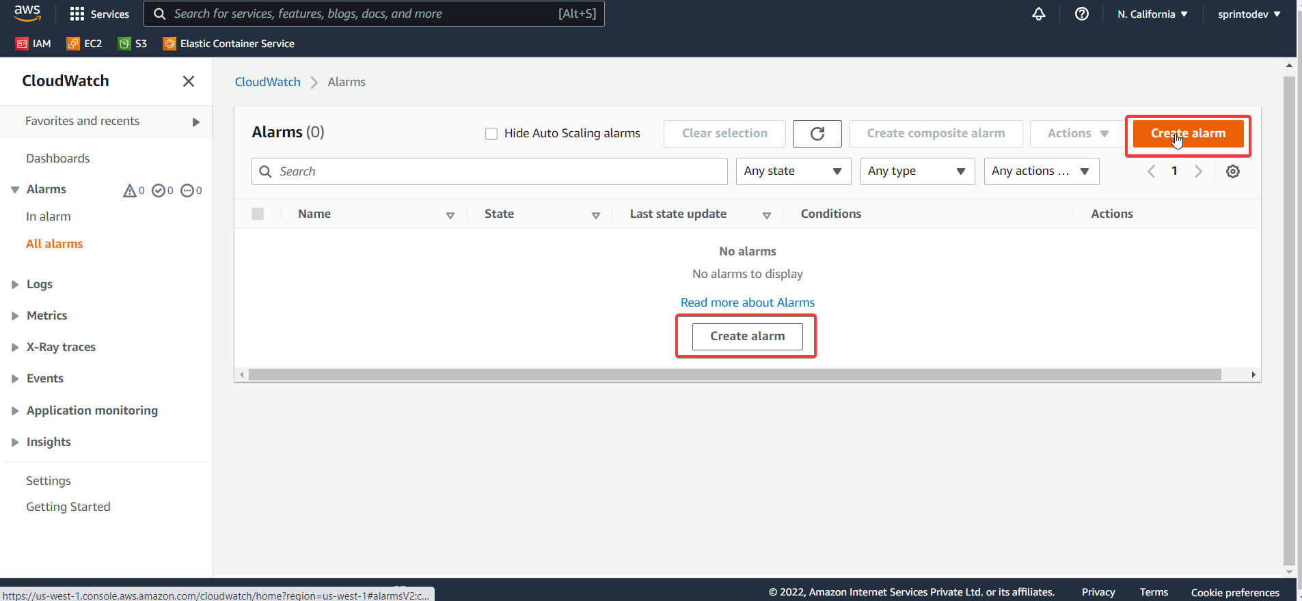Screen dimensions: 1302x601
Task: Open the sprintodev account menu
Action: click(x=1249, y=14)
